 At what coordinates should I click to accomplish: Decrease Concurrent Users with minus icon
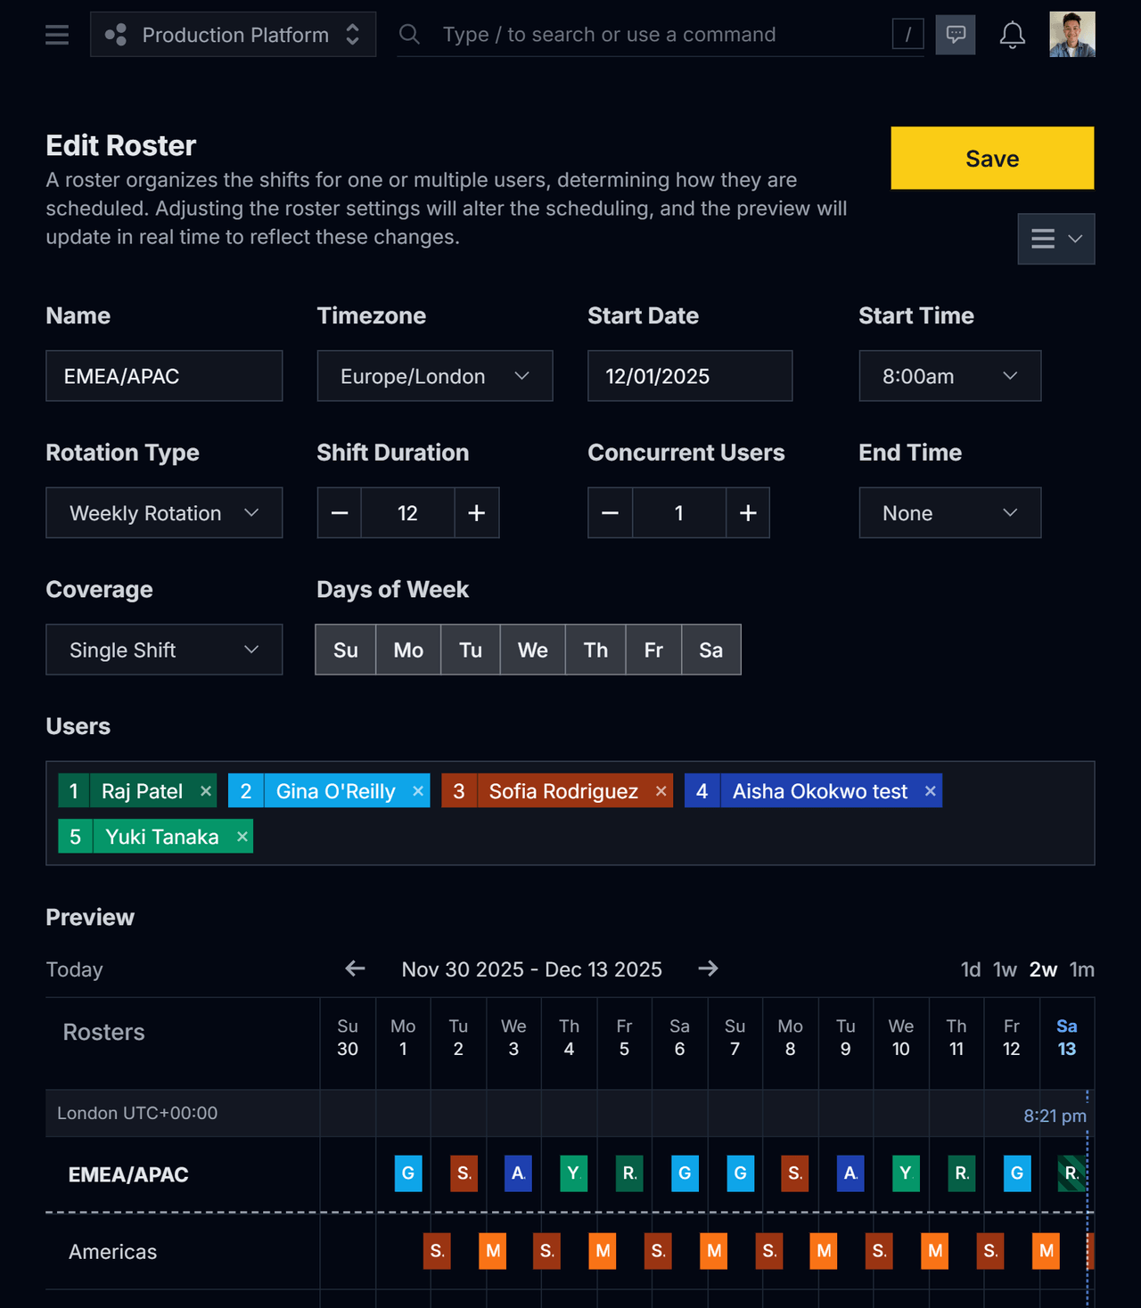[x=610, y=512]
